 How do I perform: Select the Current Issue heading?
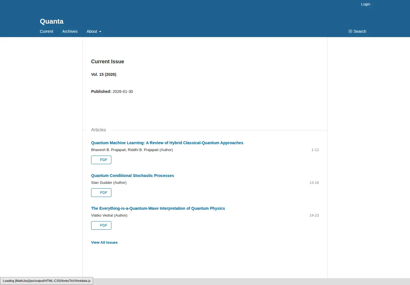coord(108,62)
